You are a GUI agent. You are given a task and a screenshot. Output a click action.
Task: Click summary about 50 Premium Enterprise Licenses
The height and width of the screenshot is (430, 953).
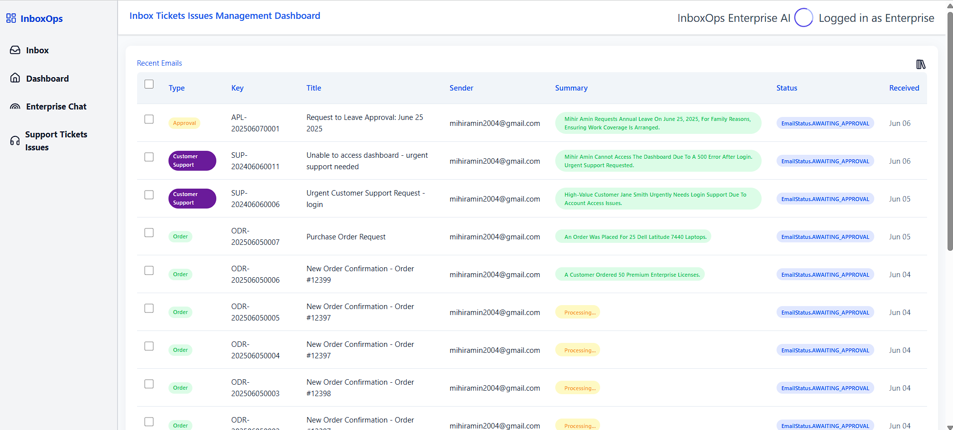630,274
